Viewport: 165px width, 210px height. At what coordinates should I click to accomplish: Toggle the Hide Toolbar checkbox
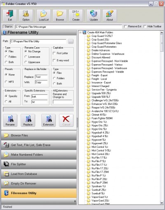tap(145, 27)
